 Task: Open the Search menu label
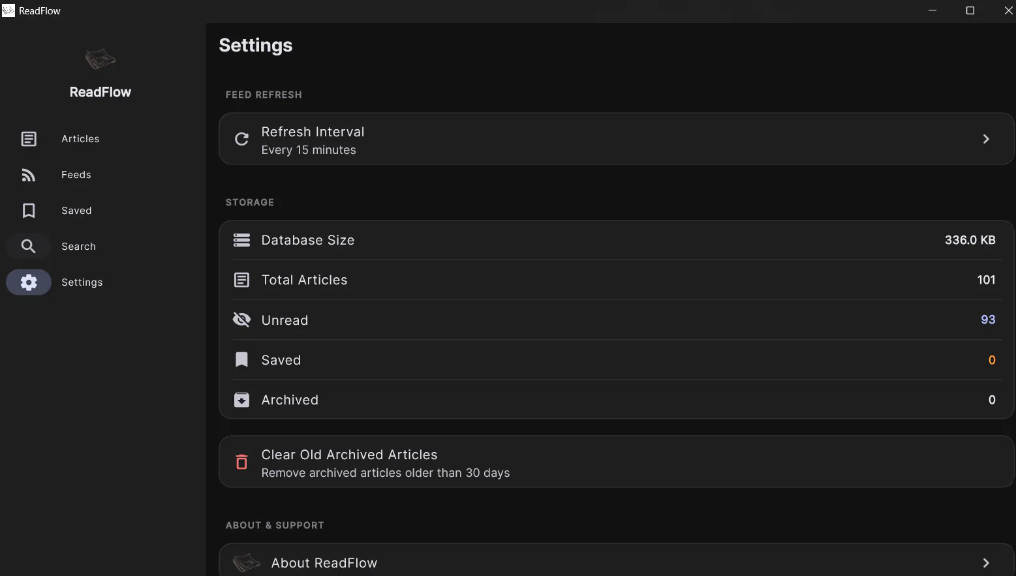78,247
